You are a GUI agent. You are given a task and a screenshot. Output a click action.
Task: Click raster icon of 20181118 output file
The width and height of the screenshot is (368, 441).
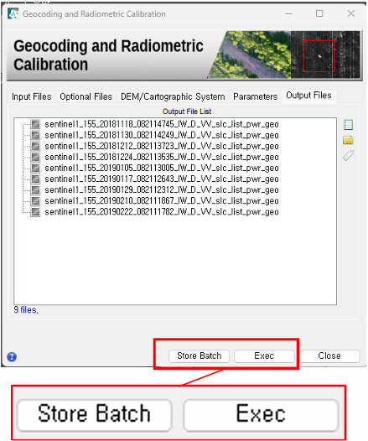[x=35, y=124]
